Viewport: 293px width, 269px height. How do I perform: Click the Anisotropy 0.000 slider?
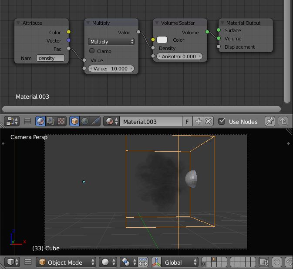179,56
